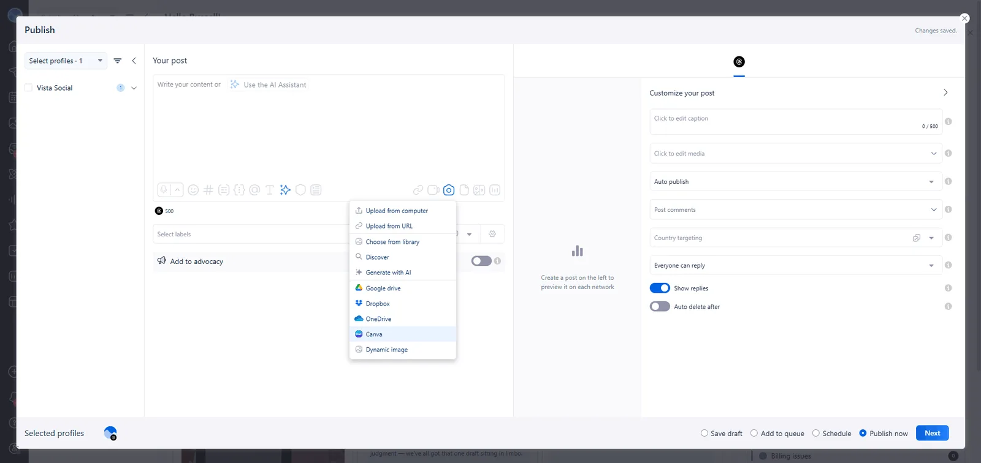
Task: Select the Add to queue radio button
Action: [754, 433]
